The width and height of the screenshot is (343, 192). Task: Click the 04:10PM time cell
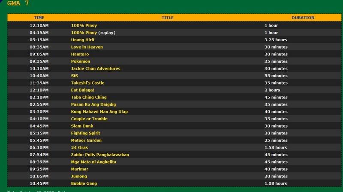point(39,119)
